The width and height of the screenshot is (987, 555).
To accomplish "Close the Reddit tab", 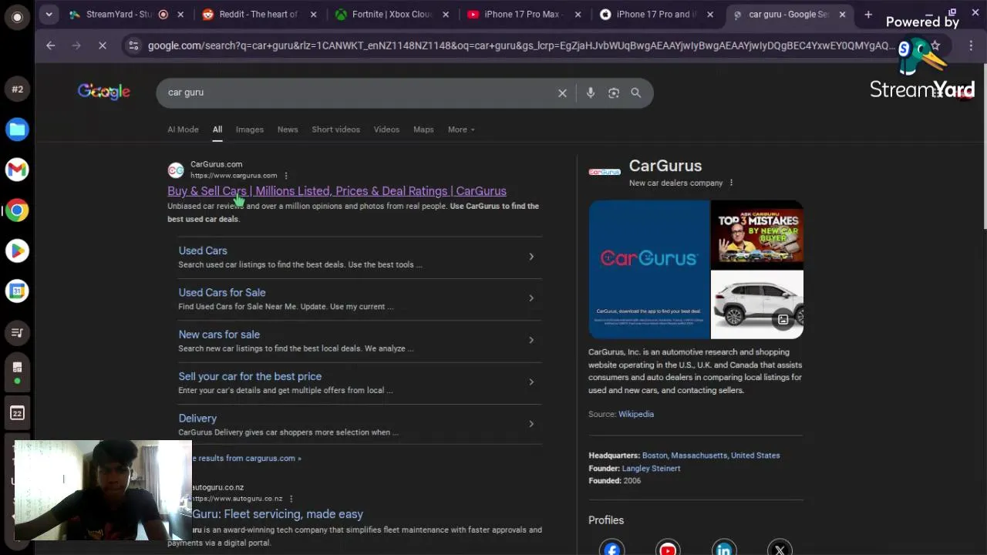I will click(x=312, y=14).
